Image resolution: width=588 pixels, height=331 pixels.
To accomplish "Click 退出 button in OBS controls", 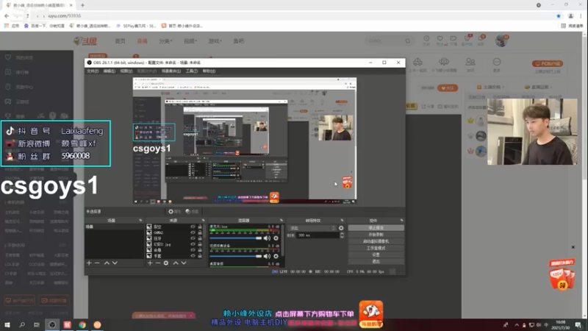I will (376, 261).
